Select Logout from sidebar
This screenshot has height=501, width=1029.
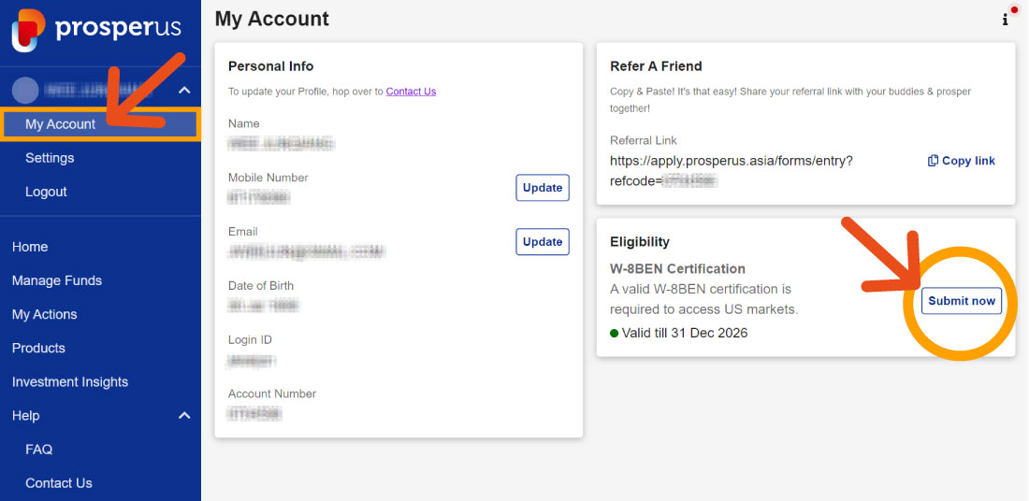tap(46, 192)
